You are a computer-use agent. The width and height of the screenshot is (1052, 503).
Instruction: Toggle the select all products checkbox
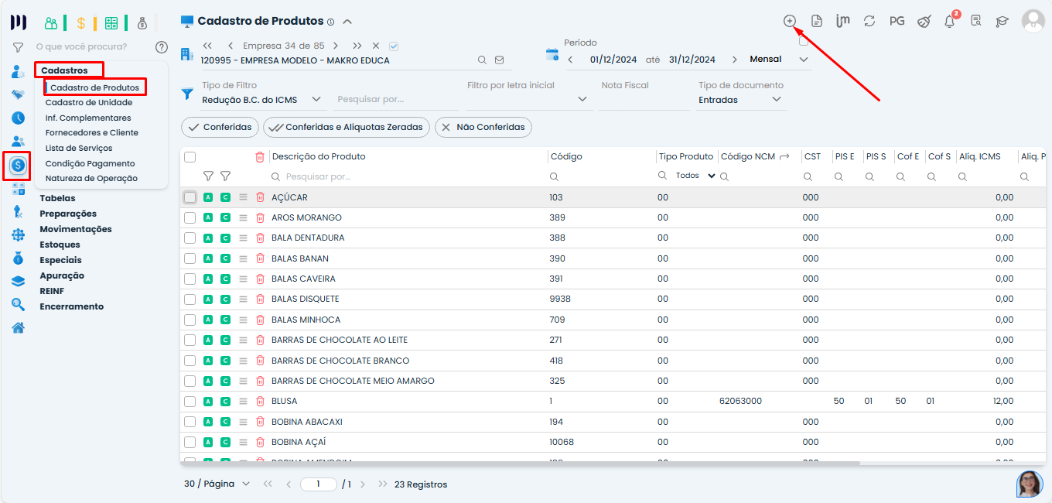(190, 157)
